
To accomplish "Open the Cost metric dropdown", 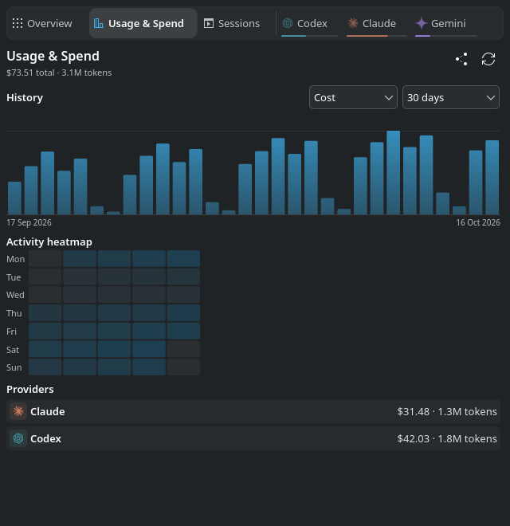I will point(353,97).
